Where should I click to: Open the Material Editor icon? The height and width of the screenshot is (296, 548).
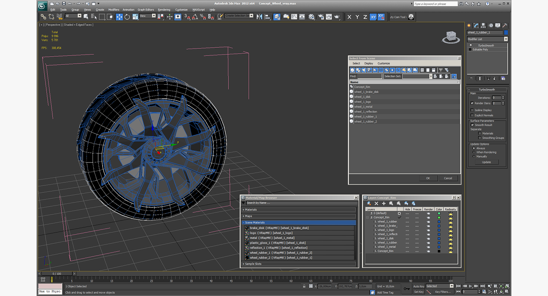click(x=311, y=17)
